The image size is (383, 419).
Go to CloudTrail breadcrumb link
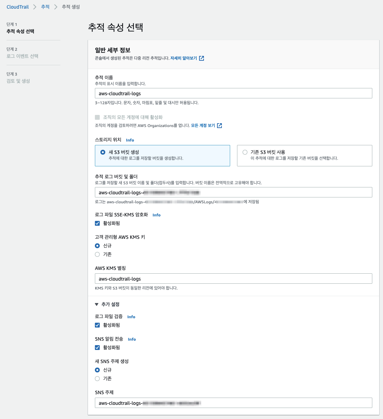point(18,7)
